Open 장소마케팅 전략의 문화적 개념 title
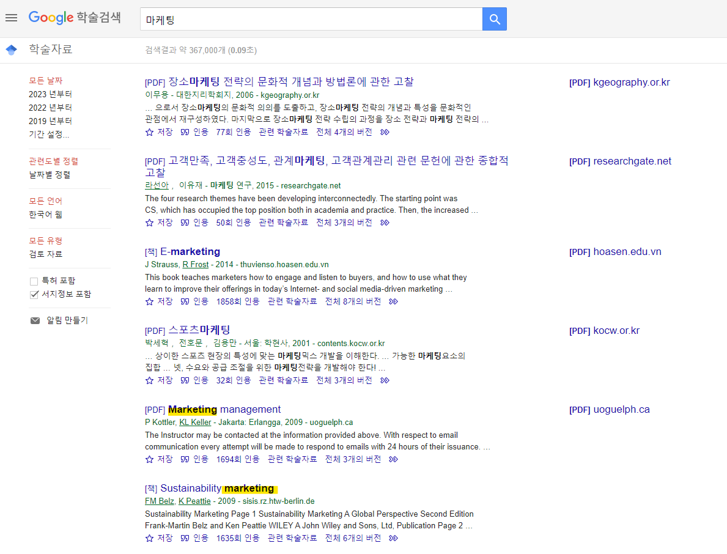This screenshot has height=554, width=727. coord(290,82)
